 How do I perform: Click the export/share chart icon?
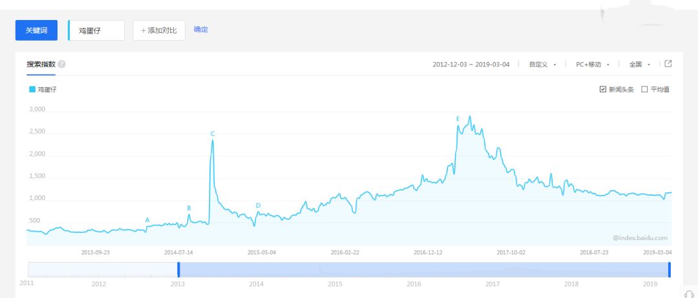pos(668,64)
